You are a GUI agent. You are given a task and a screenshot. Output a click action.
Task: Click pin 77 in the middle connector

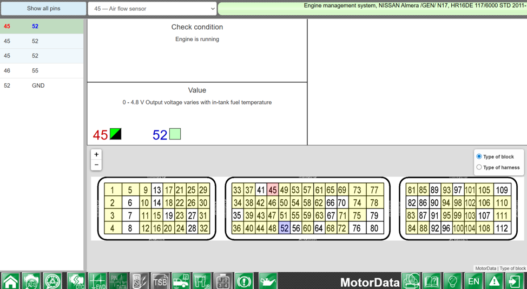pos(374,190)
